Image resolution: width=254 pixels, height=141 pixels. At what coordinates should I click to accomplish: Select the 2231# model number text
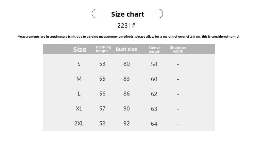[x=126, y=26]
